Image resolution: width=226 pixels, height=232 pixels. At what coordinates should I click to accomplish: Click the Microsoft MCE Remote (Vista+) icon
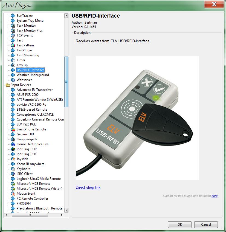(13, 189)
